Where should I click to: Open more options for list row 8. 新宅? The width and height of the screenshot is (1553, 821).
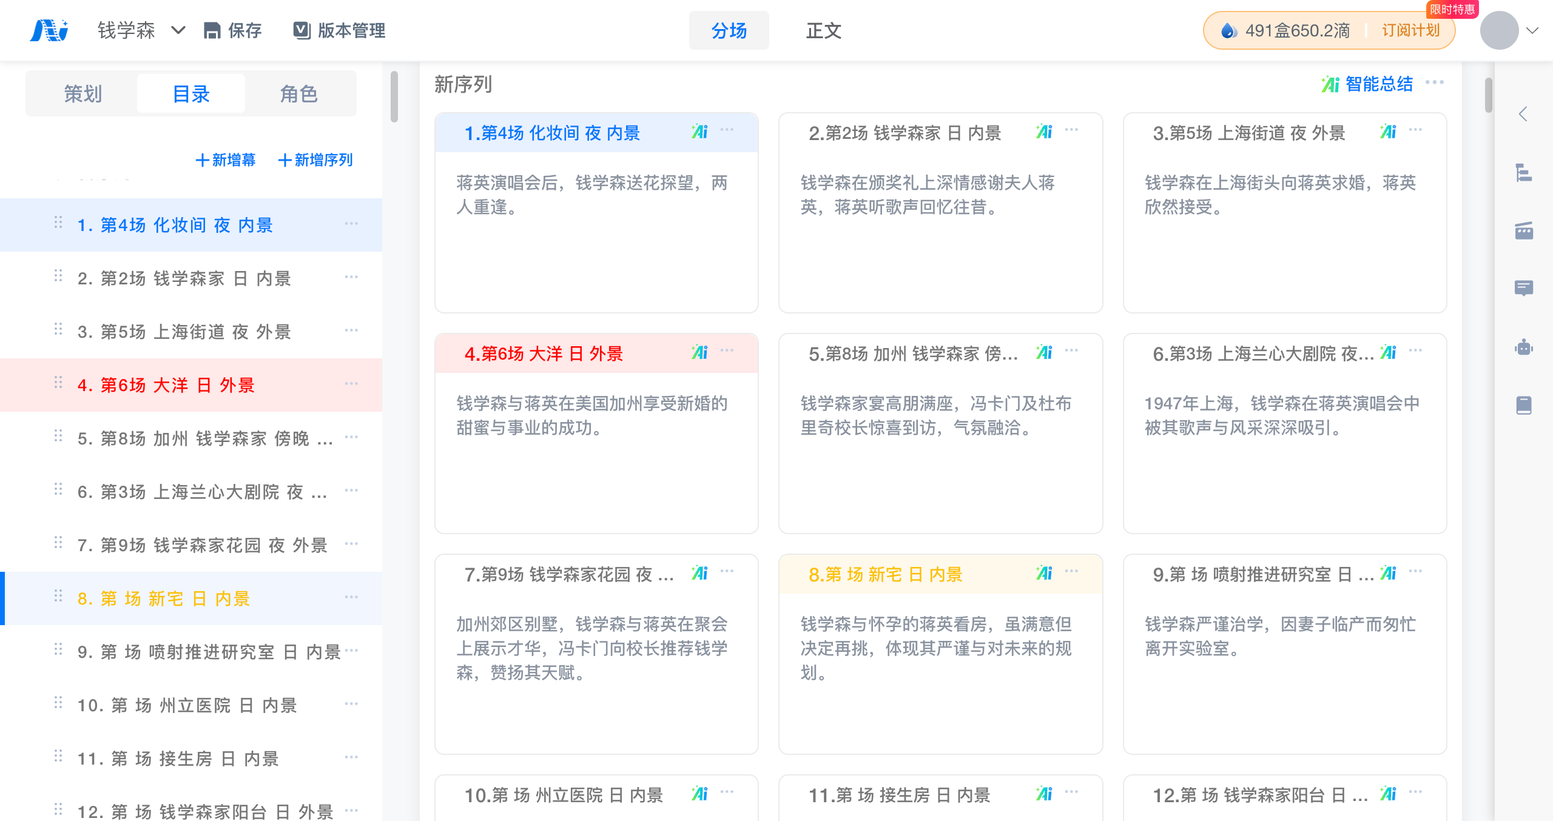(x=351, y=597)
